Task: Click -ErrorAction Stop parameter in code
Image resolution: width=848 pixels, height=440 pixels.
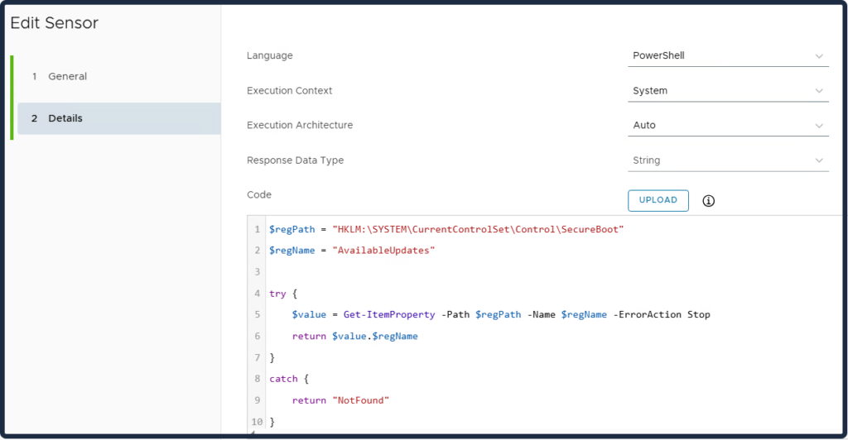Action: pyautogui.click(x=662, y=315)
